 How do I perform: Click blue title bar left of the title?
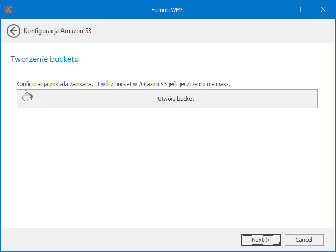coord(79,9)
